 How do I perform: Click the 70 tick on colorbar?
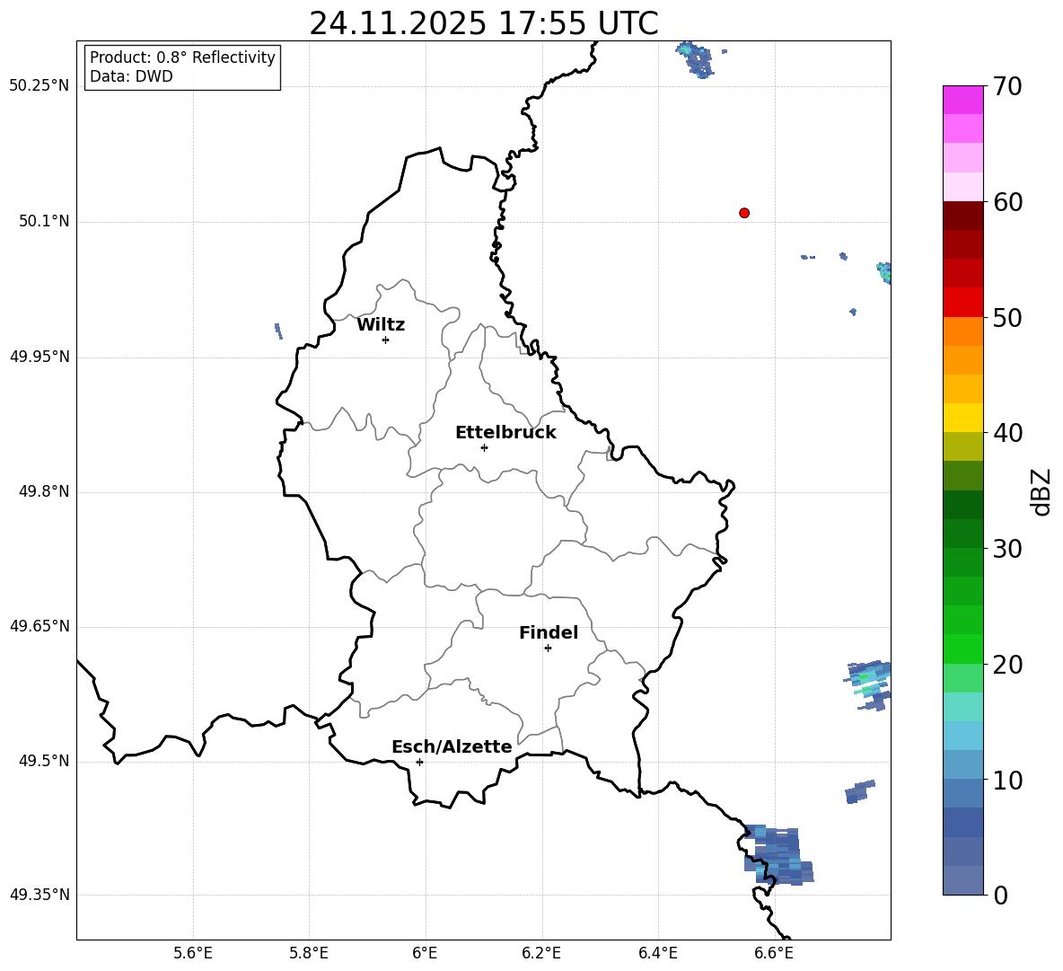tap(1007, 86)
